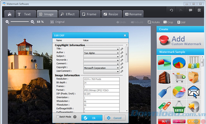The width and height of the screenshot is (206, 124).
Task: Go to the Home tab icon
Action: 9,14
